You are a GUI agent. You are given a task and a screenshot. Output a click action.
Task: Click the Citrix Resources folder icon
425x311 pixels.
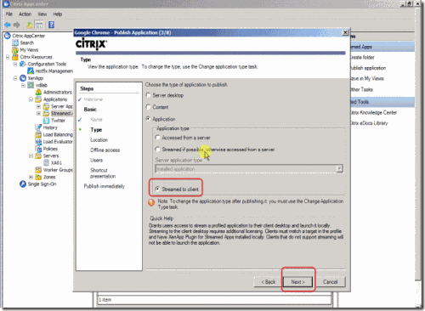click(x=15, y=57)
